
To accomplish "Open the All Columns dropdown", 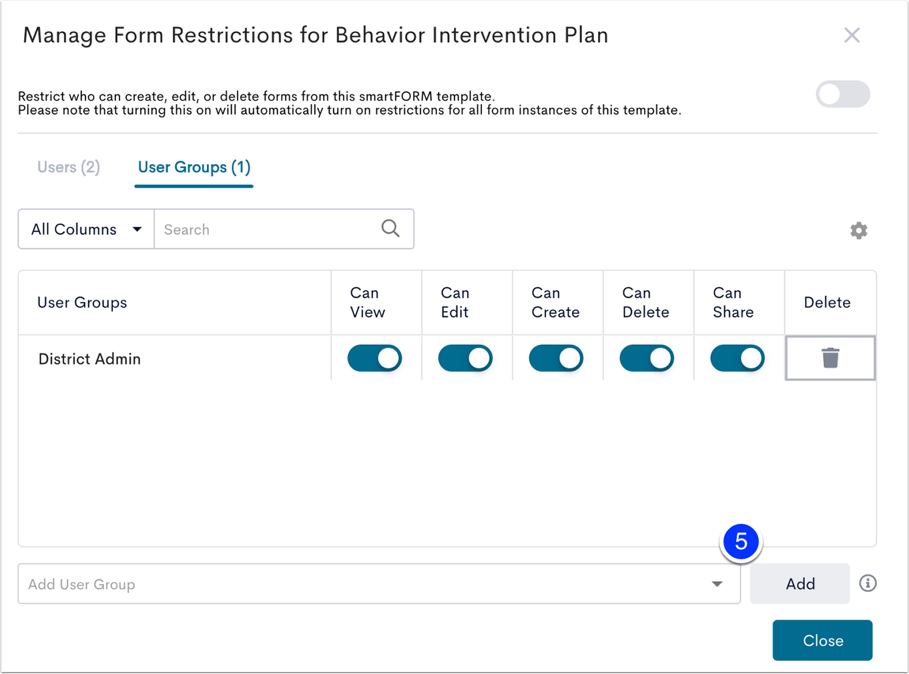I will [86, 229].
